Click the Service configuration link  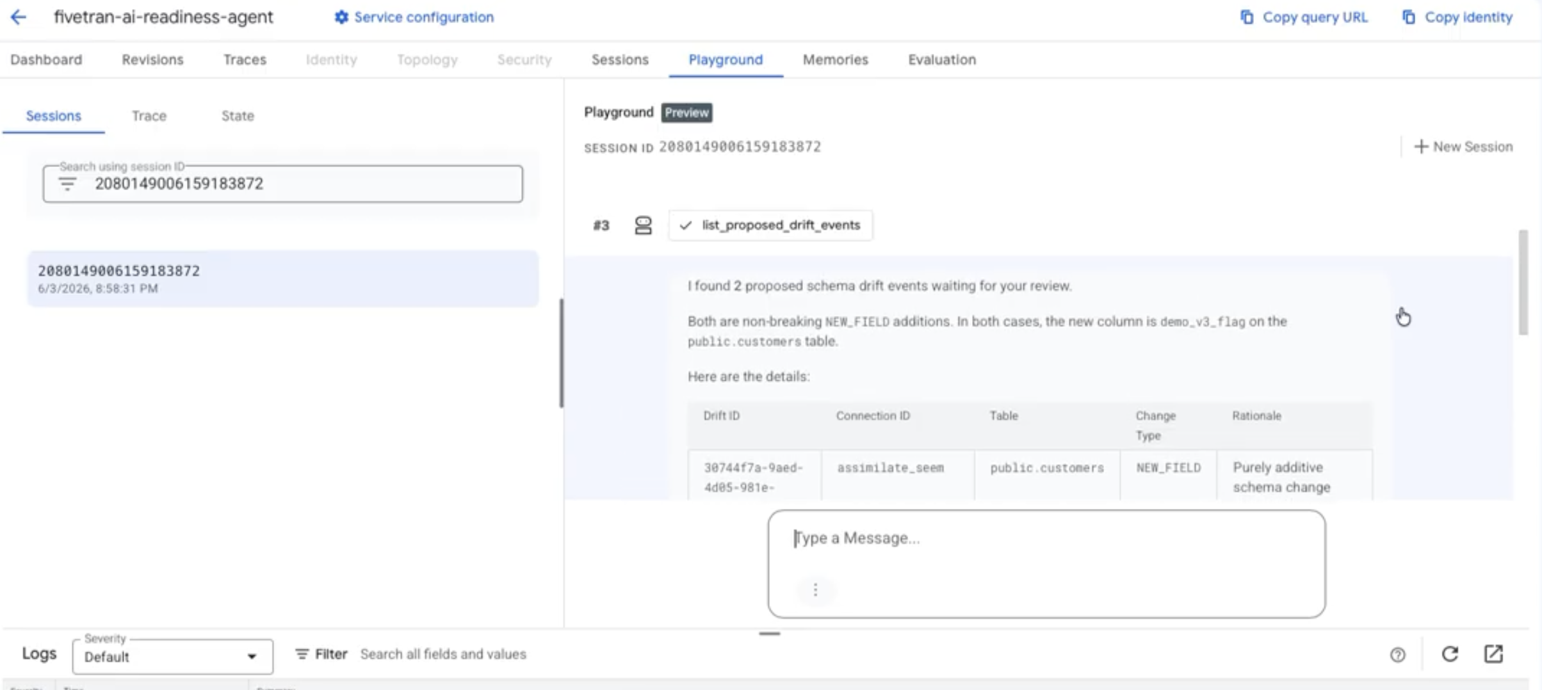pyautogui.click(x=414, y=17)
